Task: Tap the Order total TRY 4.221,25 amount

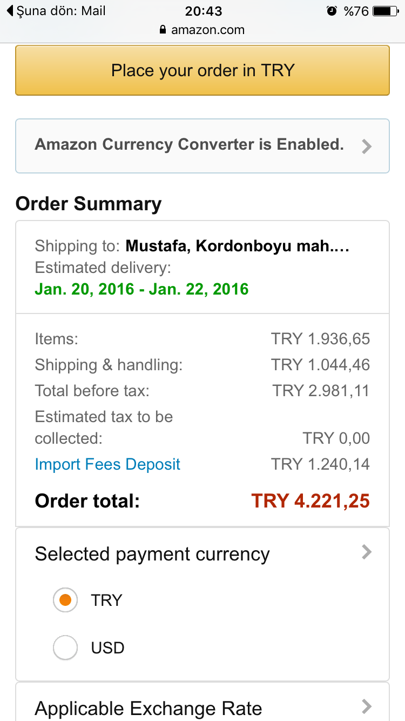Action: coord(310,501)
